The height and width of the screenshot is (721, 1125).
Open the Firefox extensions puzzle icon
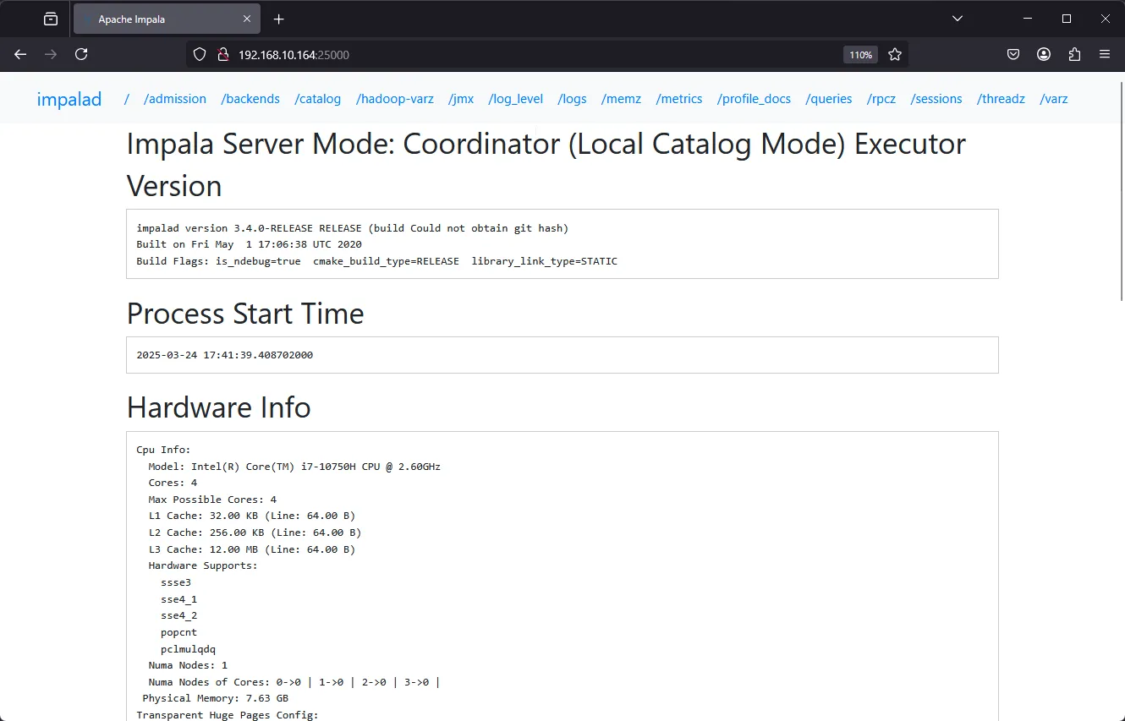1074,54
